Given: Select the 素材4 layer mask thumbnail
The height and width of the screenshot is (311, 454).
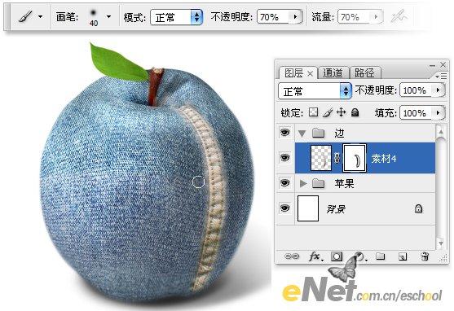Looking at the screenshot, I should [x=355, y=158].
